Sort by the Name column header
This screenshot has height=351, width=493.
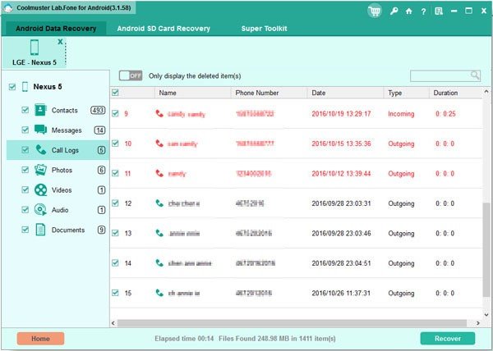pyautogui.click(x=193, y=93)
